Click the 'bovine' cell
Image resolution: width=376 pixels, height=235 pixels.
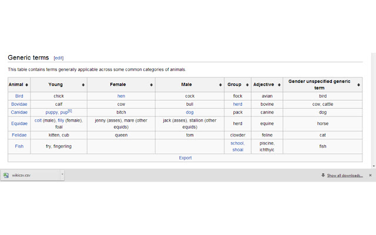click(x=267, y=104)
